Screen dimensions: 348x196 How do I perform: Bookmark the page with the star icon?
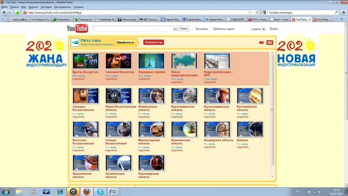click(250, 13)
